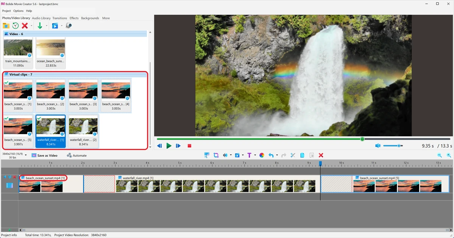Select beach_ocean_sunset.mp4 [5] clip on timeline

[x=385, y=184]
